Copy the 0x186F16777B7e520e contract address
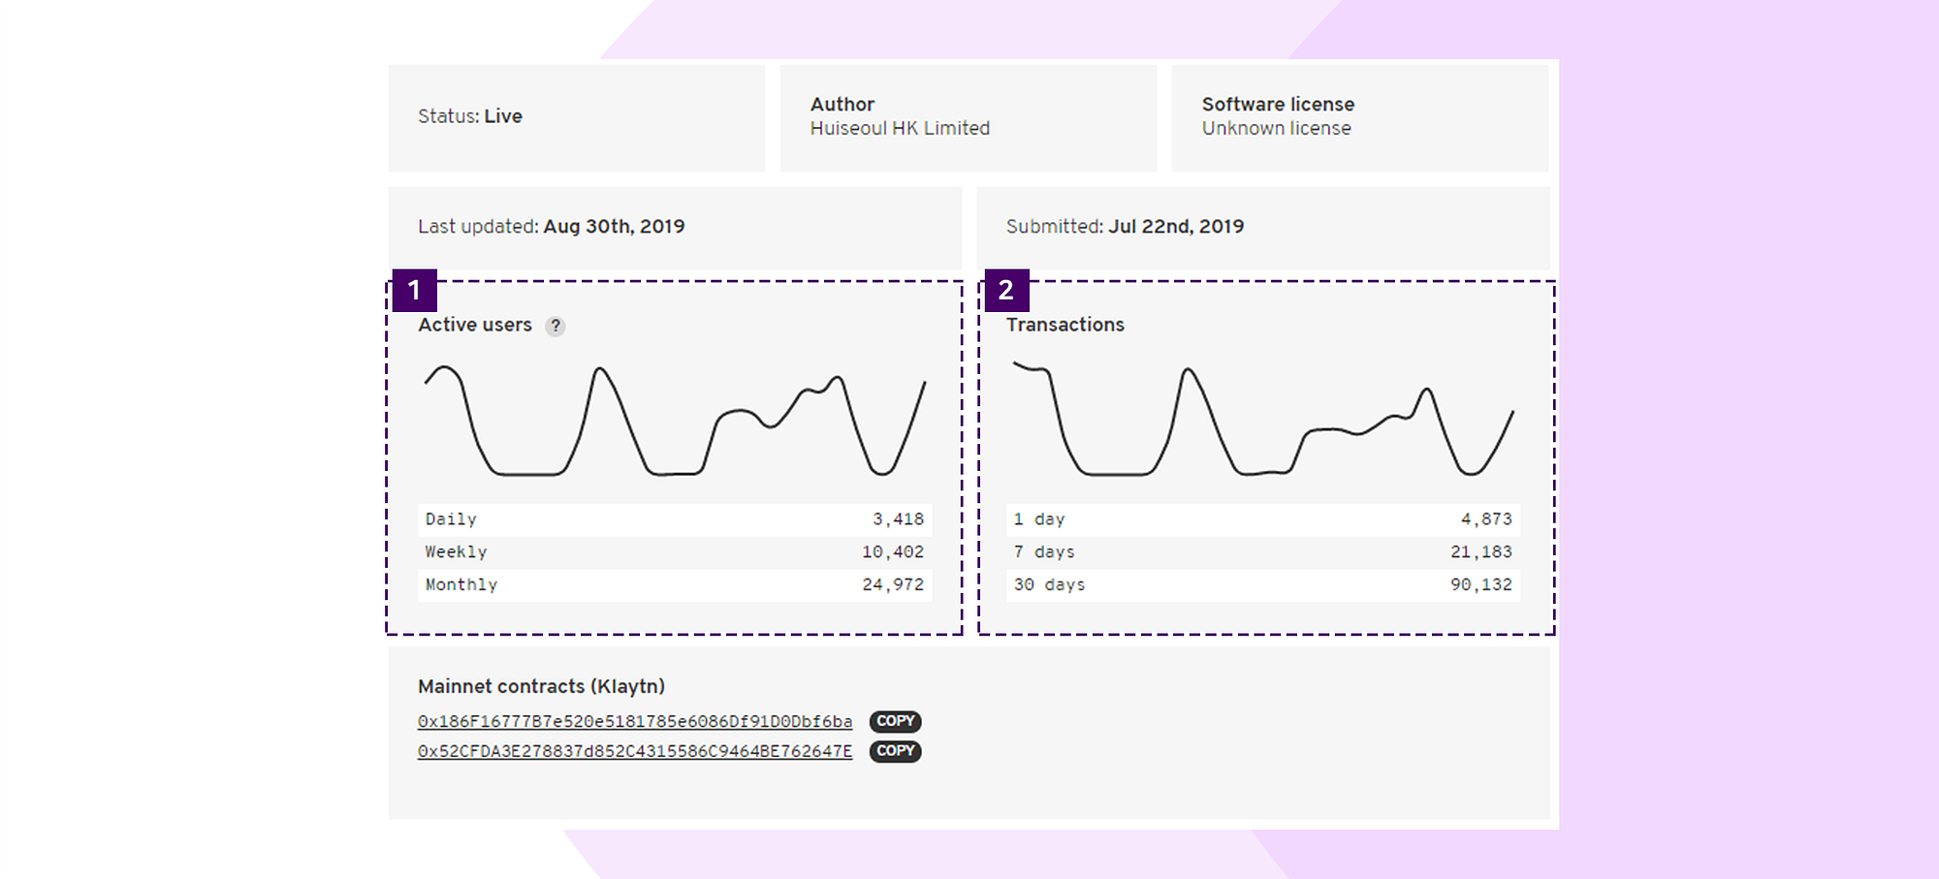Image resolution: width=1939 pixels, height=879 pixels. click(x=895, y=721)
